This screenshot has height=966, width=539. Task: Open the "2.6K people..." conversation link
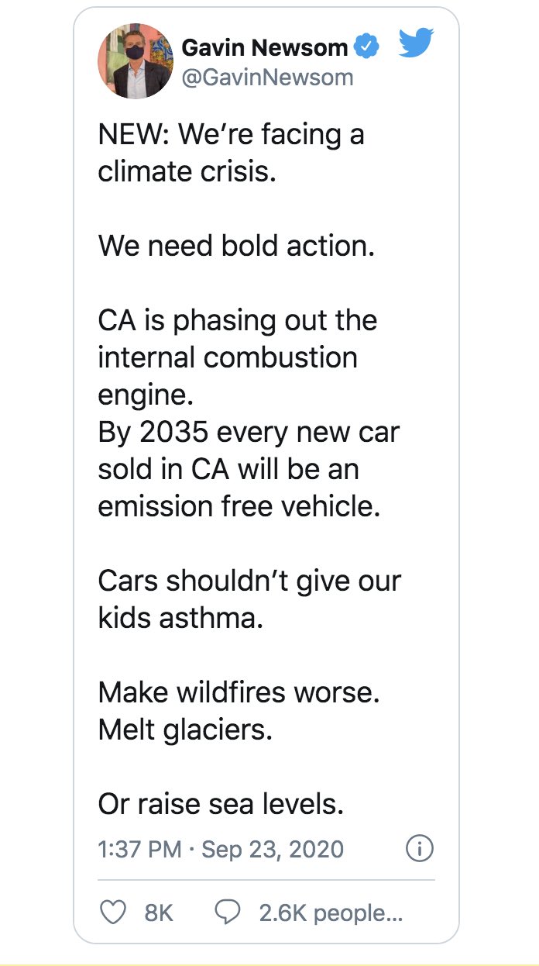[331, 913]
